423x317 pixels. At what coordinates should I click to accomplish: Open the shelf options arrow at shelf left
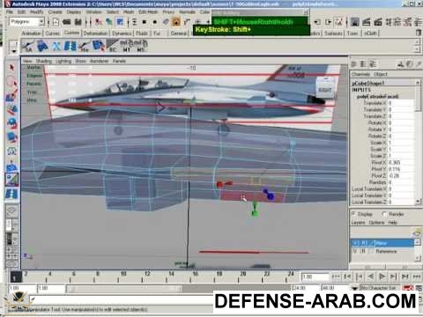coord(14,50)
